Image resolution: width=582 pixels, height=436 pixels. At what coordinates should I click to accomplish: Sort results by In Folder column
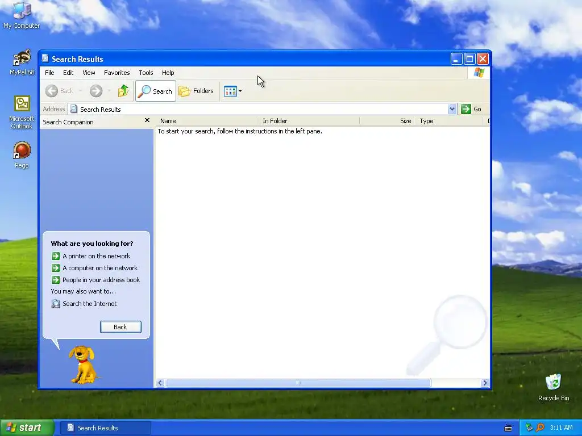click(x=309, y=121)
